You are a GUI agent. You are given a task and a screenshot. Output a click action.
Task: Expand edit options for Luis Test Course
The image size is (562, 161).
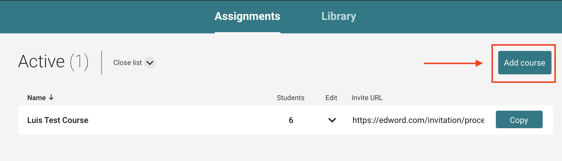point(332,120)
